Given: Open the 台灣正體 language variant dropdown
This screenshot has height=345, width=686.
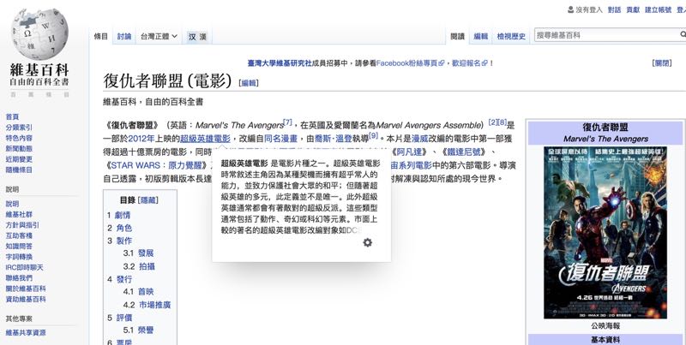Looking at the screenshot, I should 159,37.
